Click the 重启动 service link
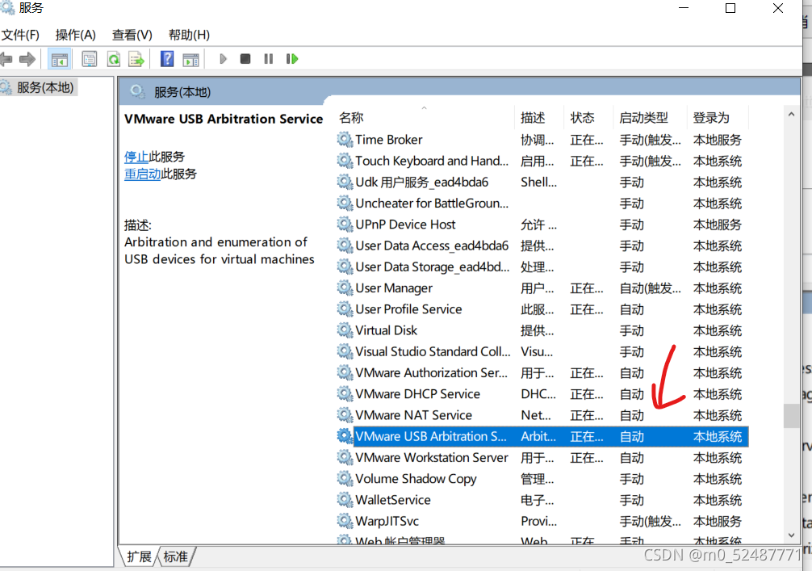The width and height of the screenshot is (812, 571). pos(142,174)
